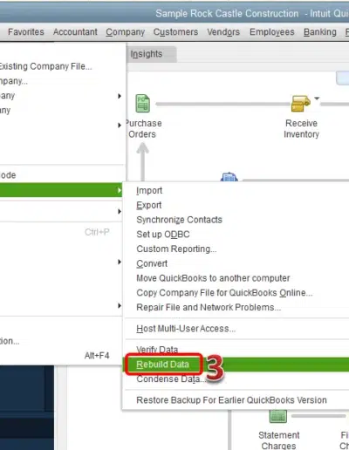Viewport: 349px width, 450px height.
Task: Open the Vendors menu
Action: click(223, 32)
